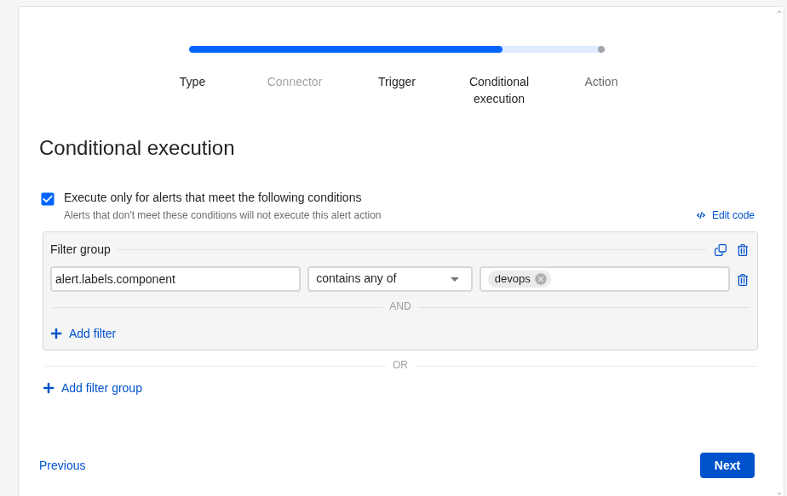Viewport: 787px width, 496px height.
Task: Uncheck the conditional execution checkbox
Action: [x=48, y=199]
